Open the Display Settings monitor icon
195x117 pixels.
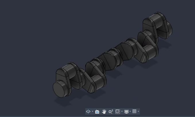click(126, 112)
